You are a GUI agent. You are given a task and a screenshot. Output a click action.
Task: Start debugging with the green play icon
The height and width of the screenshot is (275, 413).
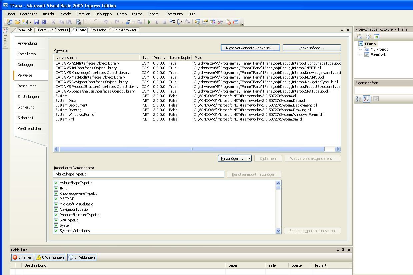click(149, 22)
